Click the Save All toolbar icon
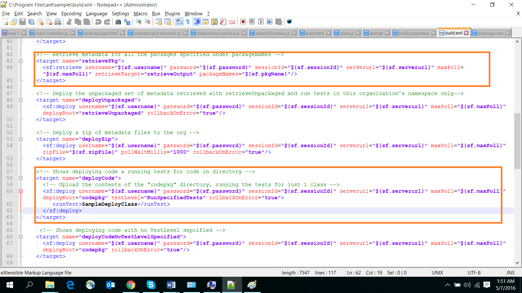The width and height of the screenshot is (522, 293). 31,22
